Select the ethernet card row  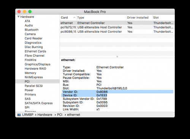tap(117, 23)
